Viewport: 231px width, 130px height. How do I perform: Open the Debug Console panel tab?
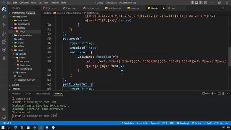(43, 94)
